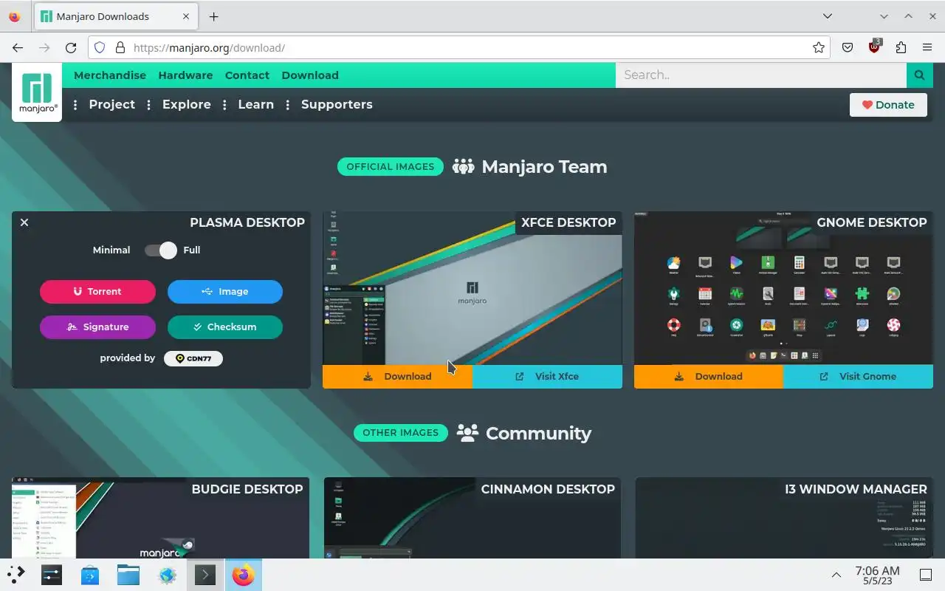
Task: Open System Settings from the taskbar
Action: point(51,574)
